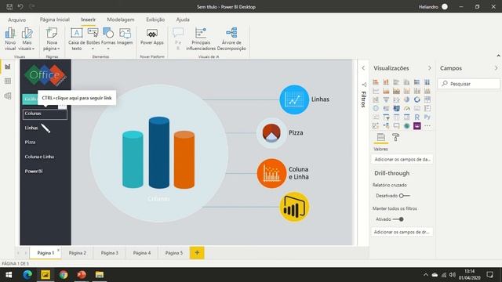Image resolution: width=502 pixels, height=282 pixels.
Task: Choose map visualization
Action: tap(376, 108)
